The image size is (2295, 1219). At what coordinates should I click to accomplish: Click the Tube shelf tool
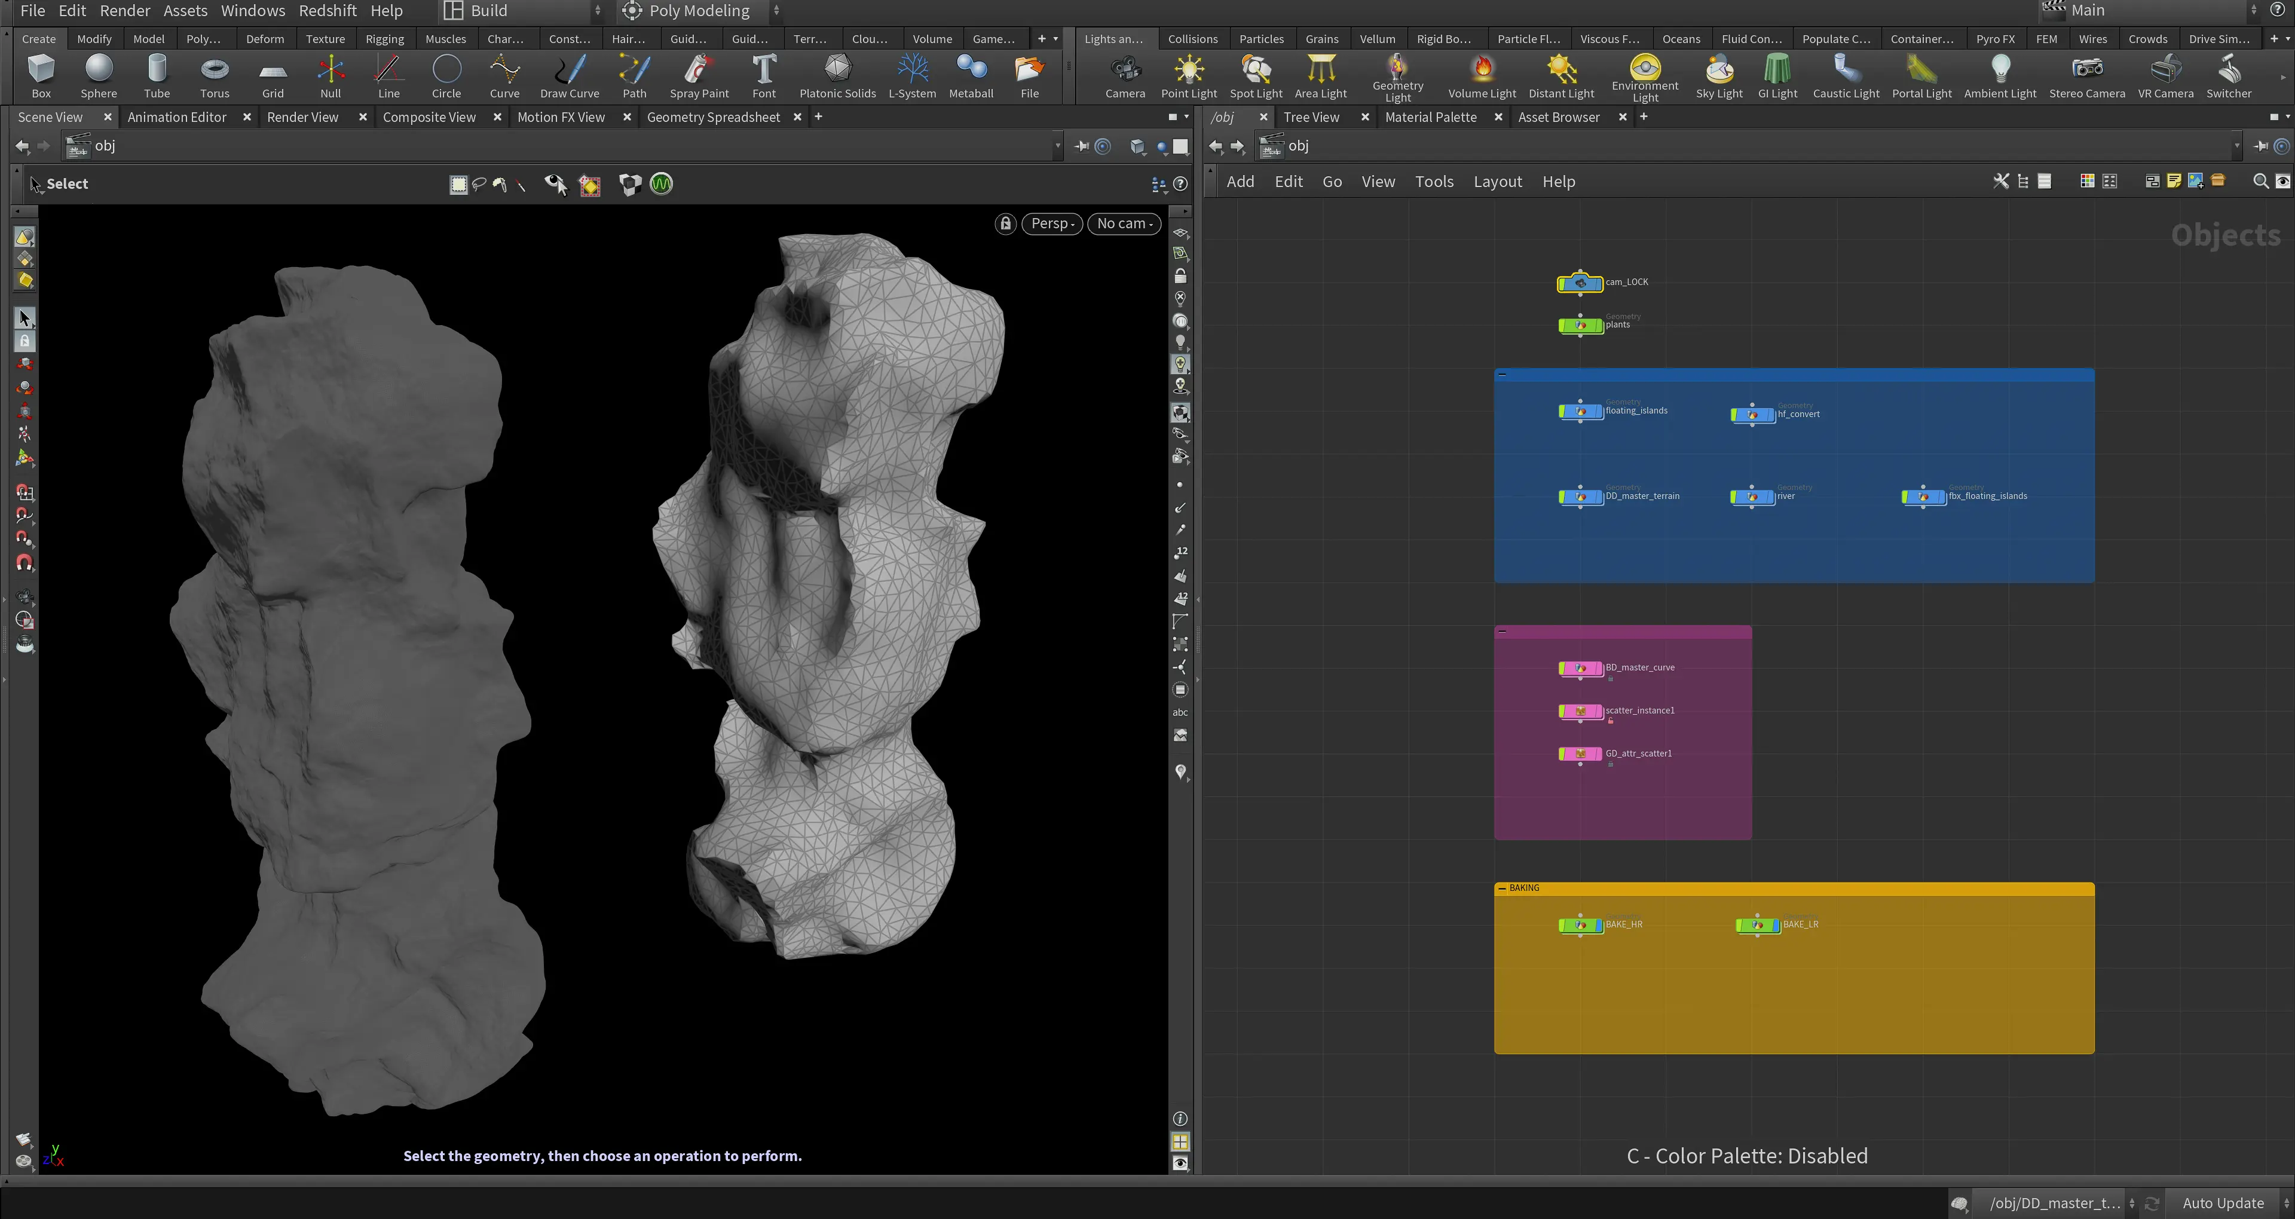tap(157, 76)
